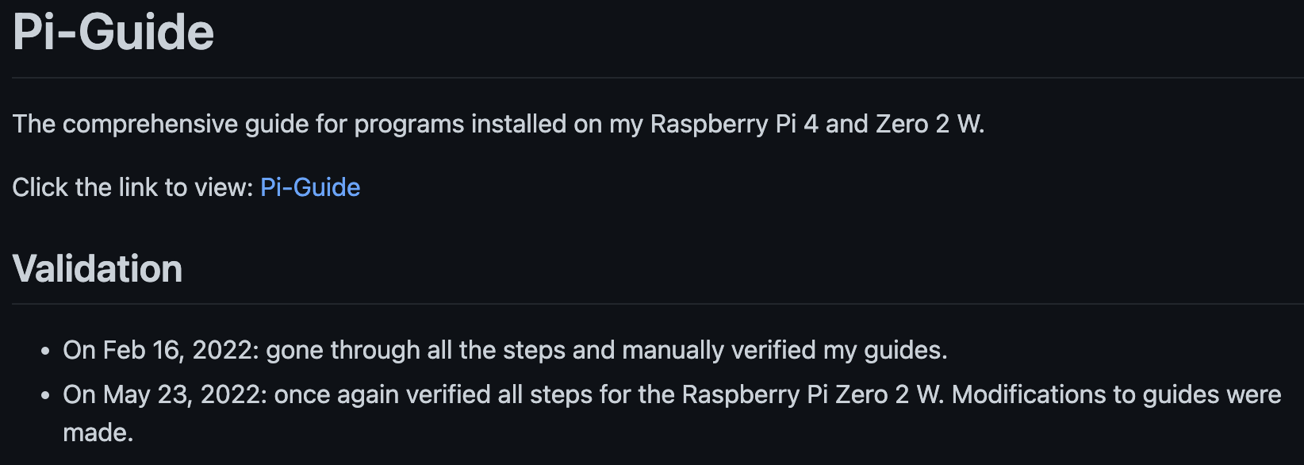Open the blue Pi-Guide link

(310, 187)
